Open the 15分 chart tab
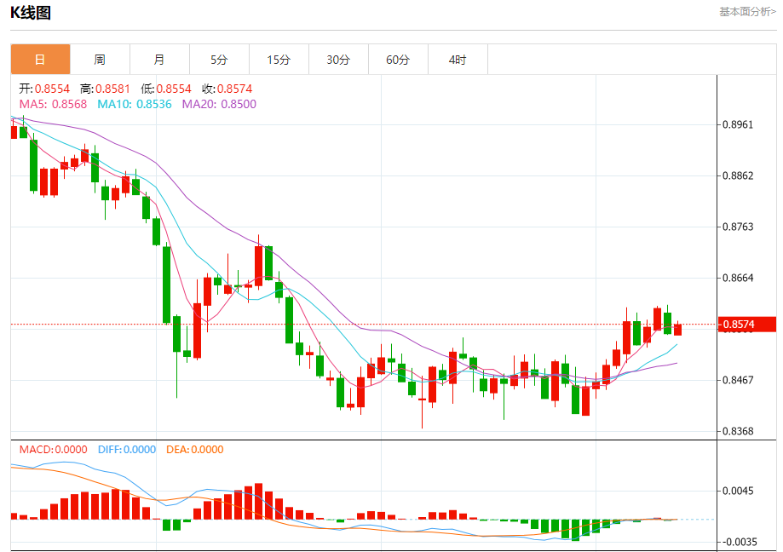783x552 pixels. pos(279,60)
